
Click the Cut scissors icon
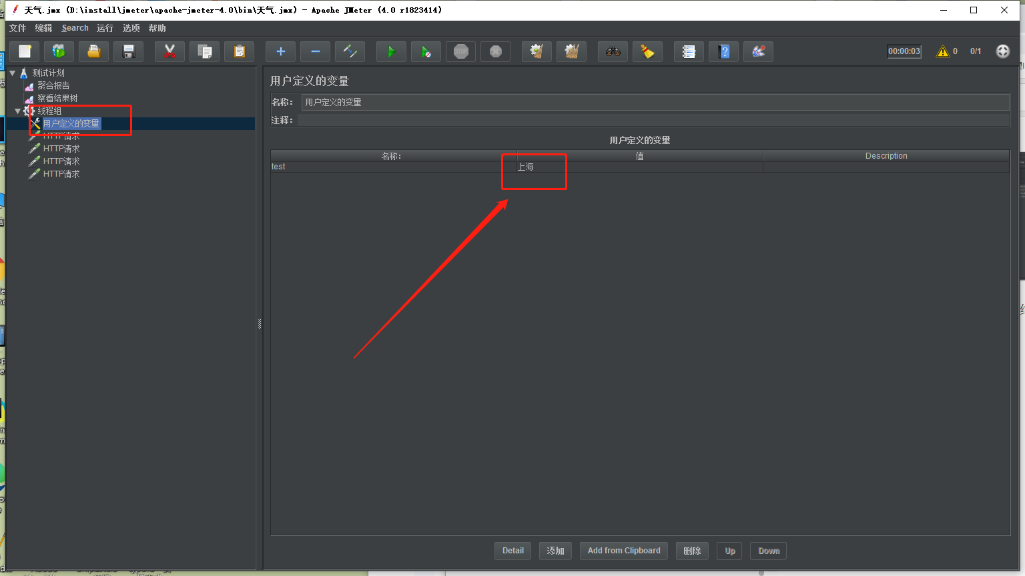(x=170, y=51)
